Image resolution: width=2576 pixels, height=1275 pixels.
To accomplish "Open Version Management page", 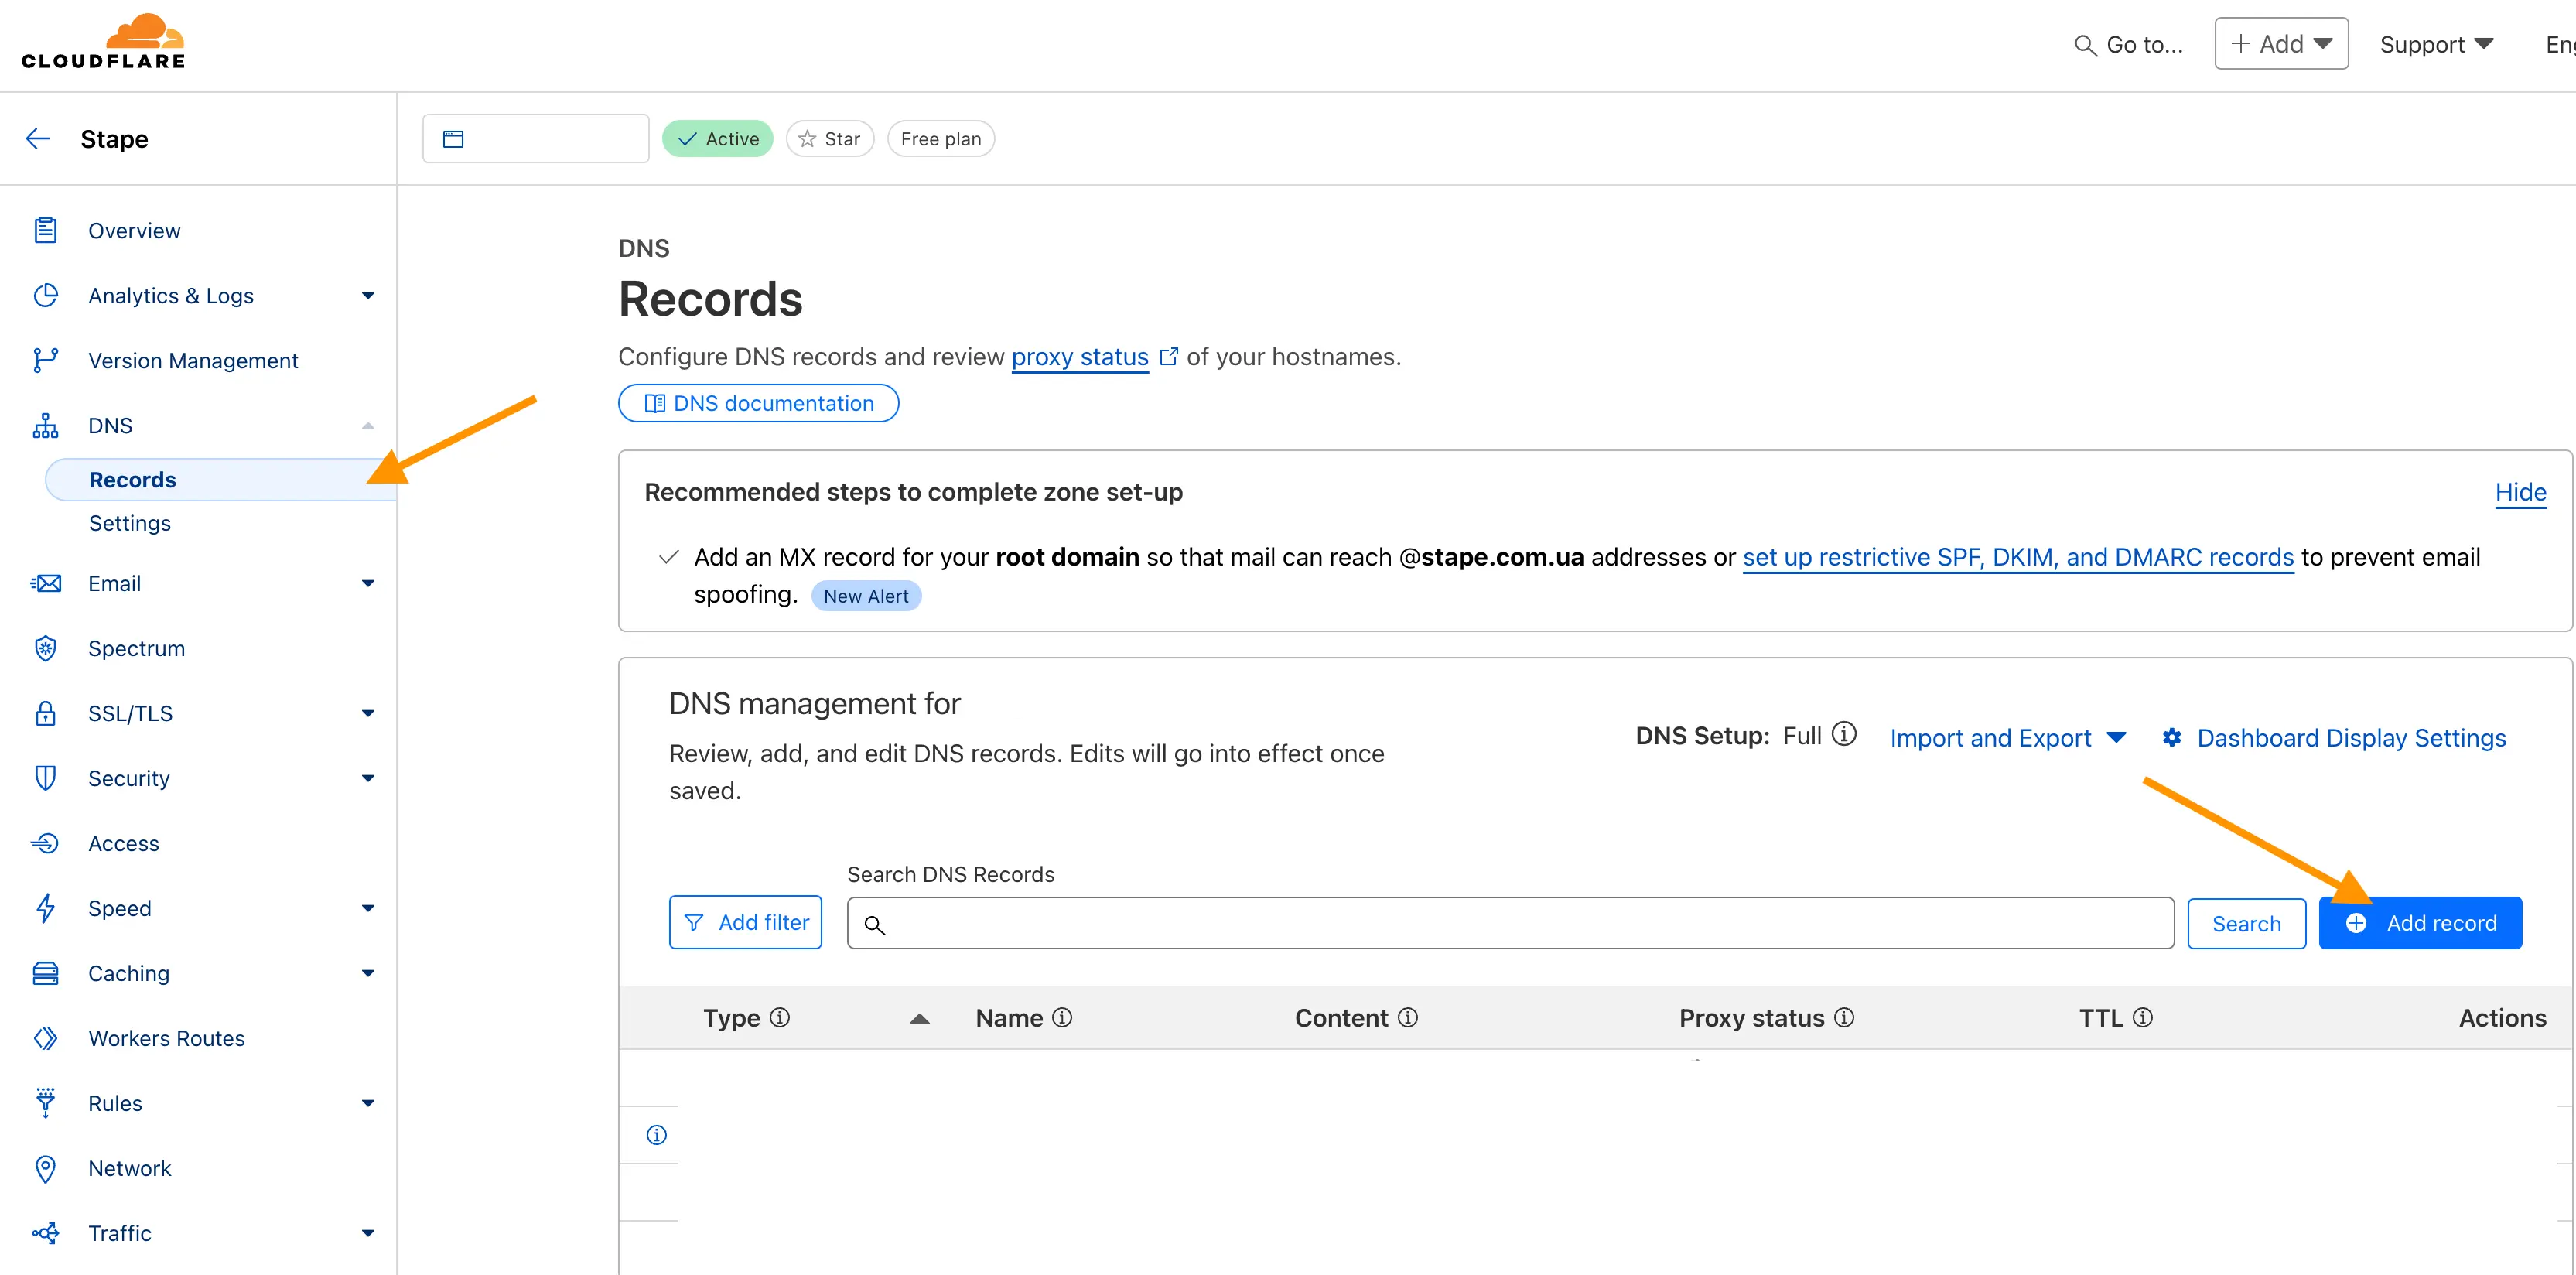I will (193, 361).
